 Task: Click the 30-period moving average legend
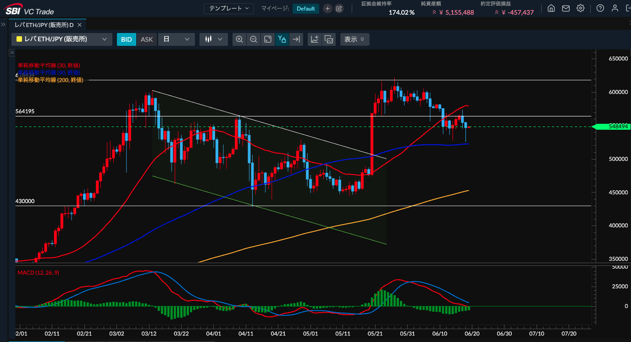49,66
